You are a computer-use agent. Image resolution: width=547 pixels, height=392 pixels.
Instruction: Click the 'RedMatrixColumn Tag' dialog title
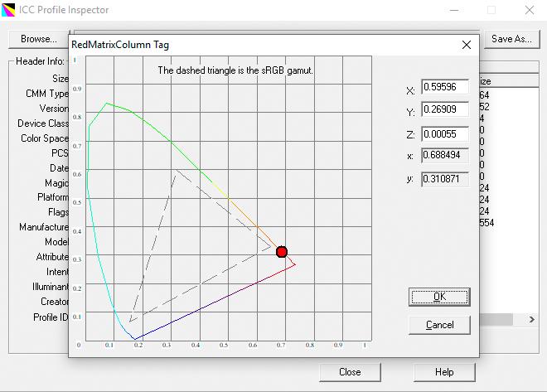pos(120,45)
